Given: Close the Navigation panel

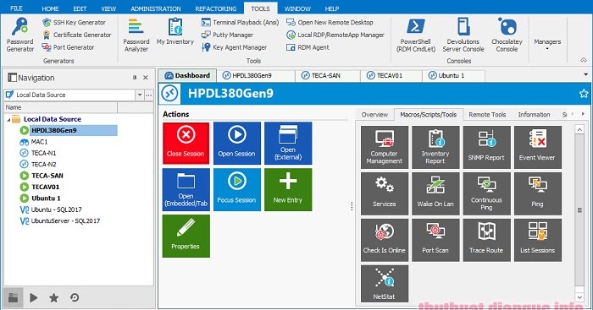Looking at the screenshot, I should click(x=146, y=78).
